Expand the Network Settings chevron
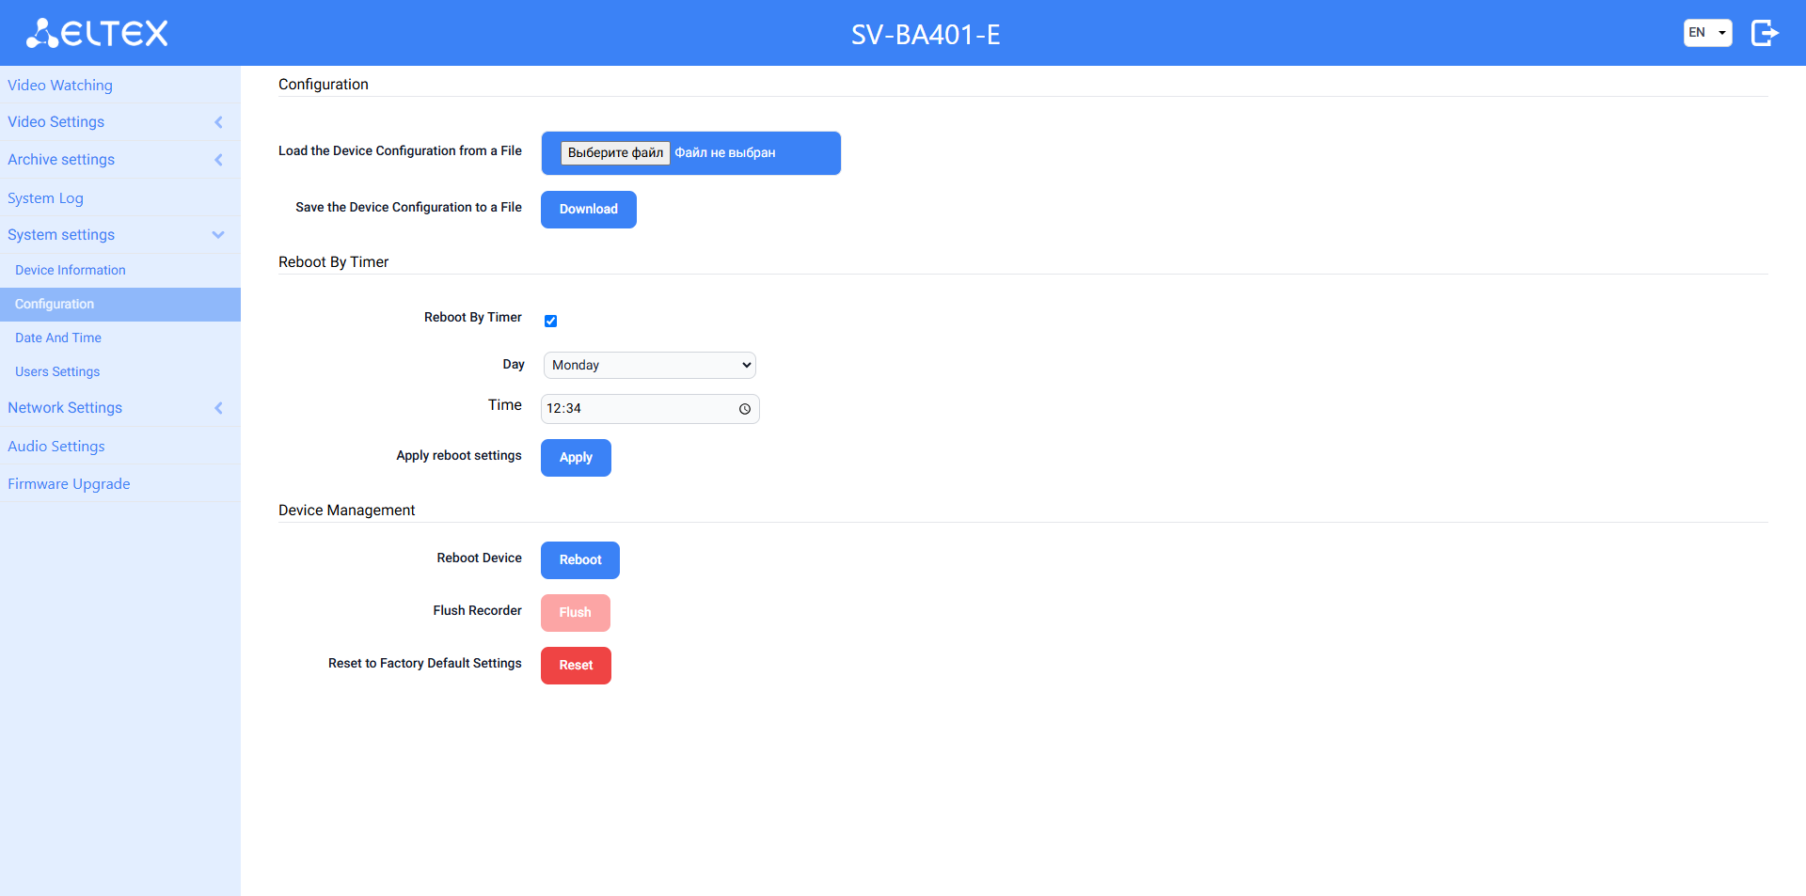 [x=218, y=408]
